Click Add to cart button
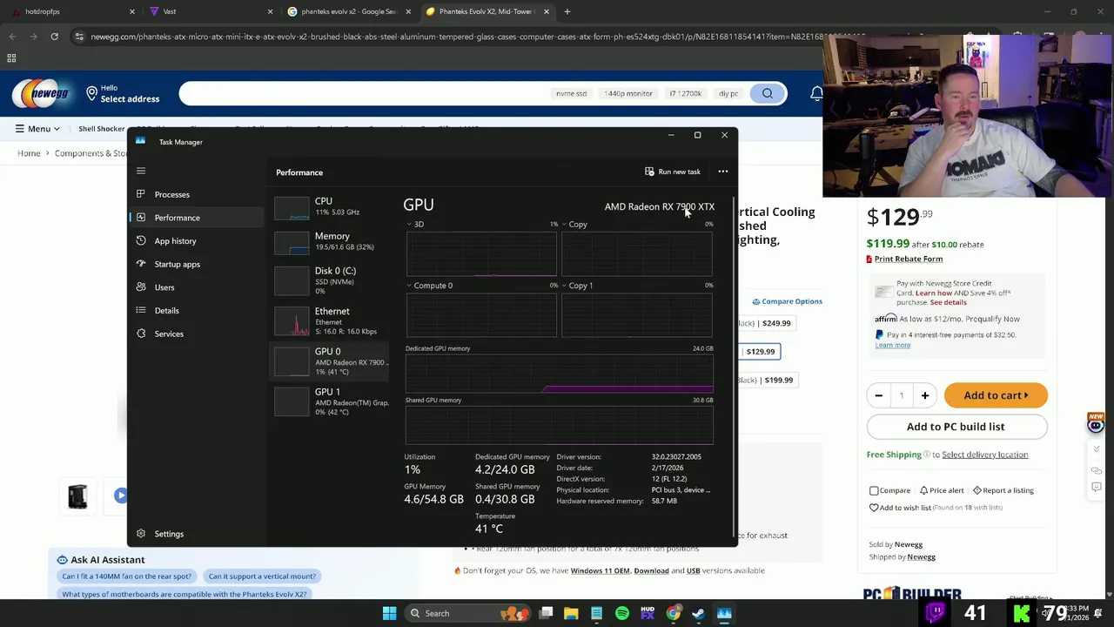 tap(996, 395)
